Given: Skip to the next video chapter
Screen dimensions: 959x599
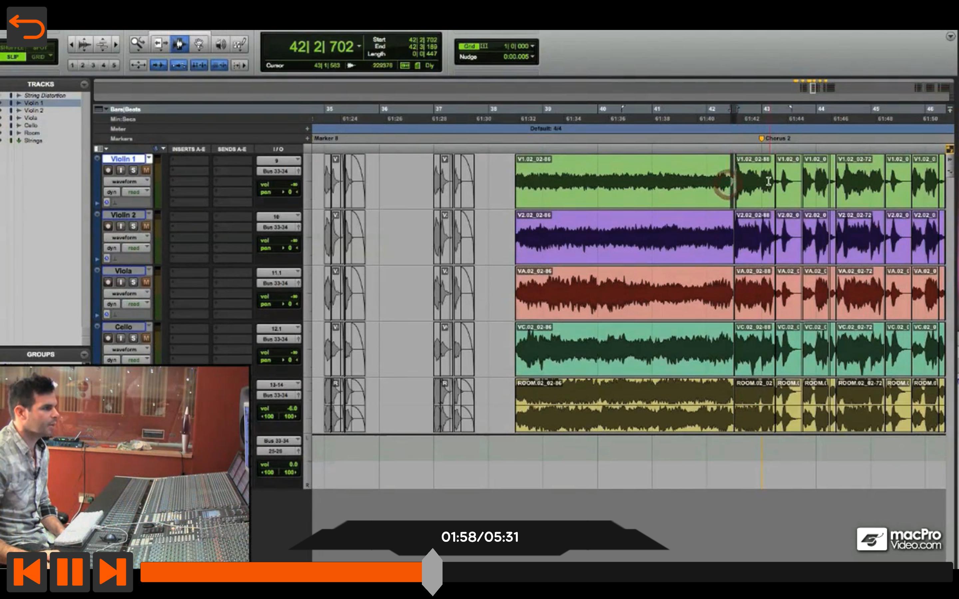Looking at the screenshot, I should click(113, 572).
